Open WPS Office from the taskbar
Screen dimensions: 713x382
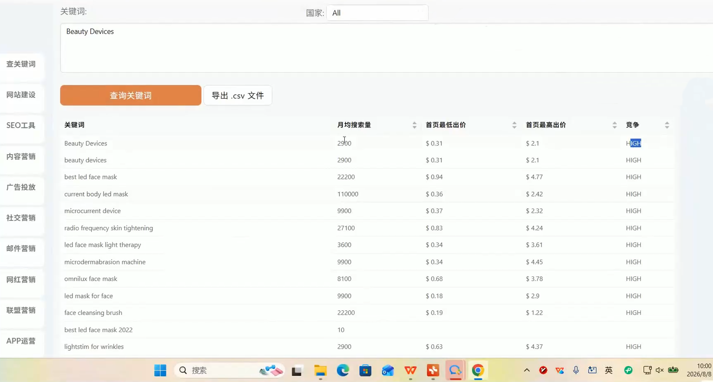pos(410,370)
